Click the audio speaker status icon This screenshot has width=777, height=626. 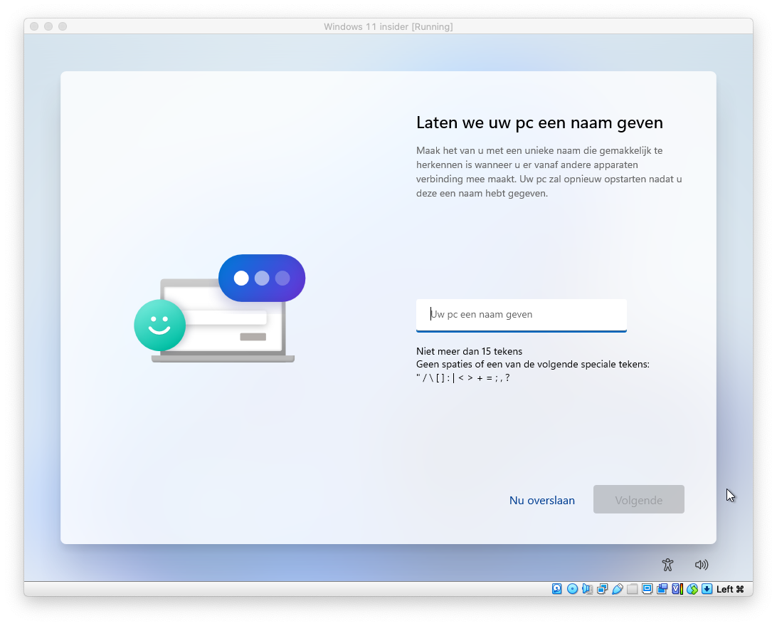click(587, 589)
